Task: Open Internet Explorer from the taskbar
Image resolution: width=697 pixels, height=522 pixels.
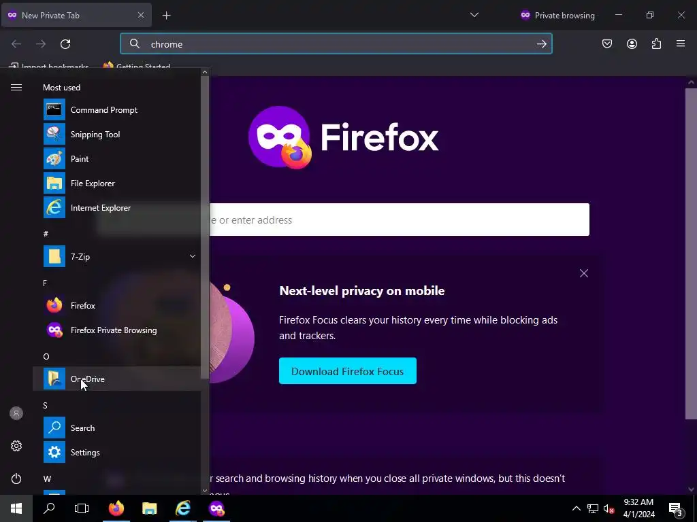Action: coord(182,508)
